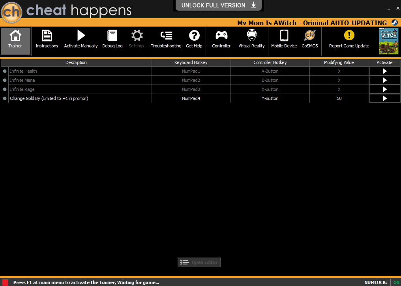
Task: Click the Controller Hotkey column header
Action: pos(270,62)
